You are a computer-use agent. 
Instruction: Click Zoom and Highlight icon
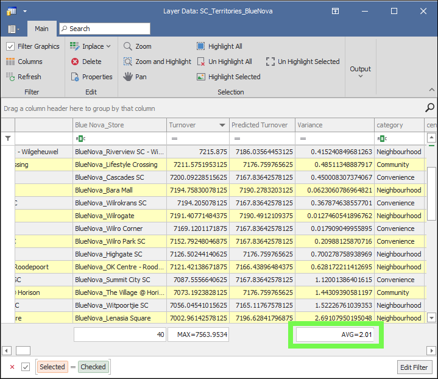coord(128,62)
